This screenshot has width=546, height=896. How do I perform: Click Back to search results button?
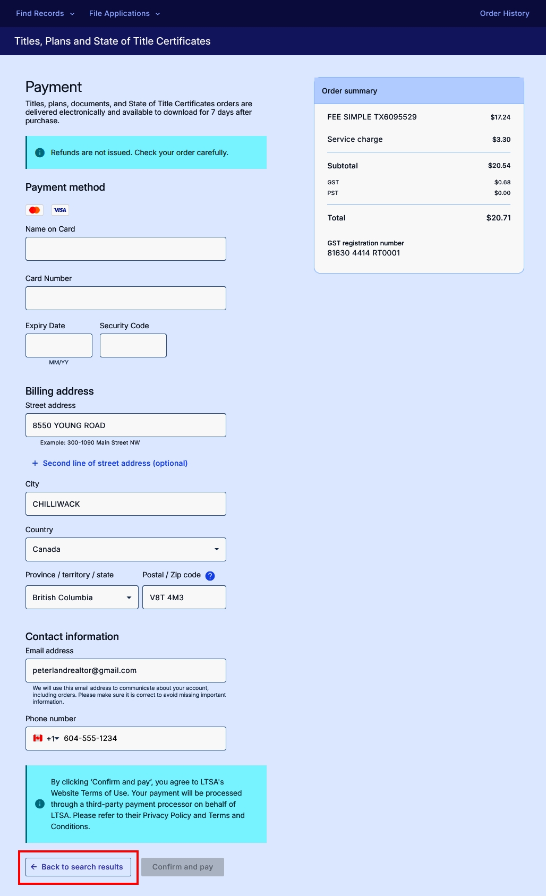coord(78,867)
